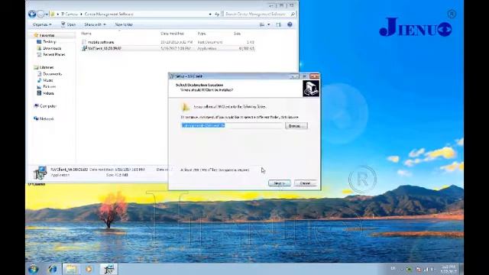The width and height of the screenshot is (489, 275).
Task: Click the NVClient installer file icon
Action: pyautogui.click(x=84, y=48)
